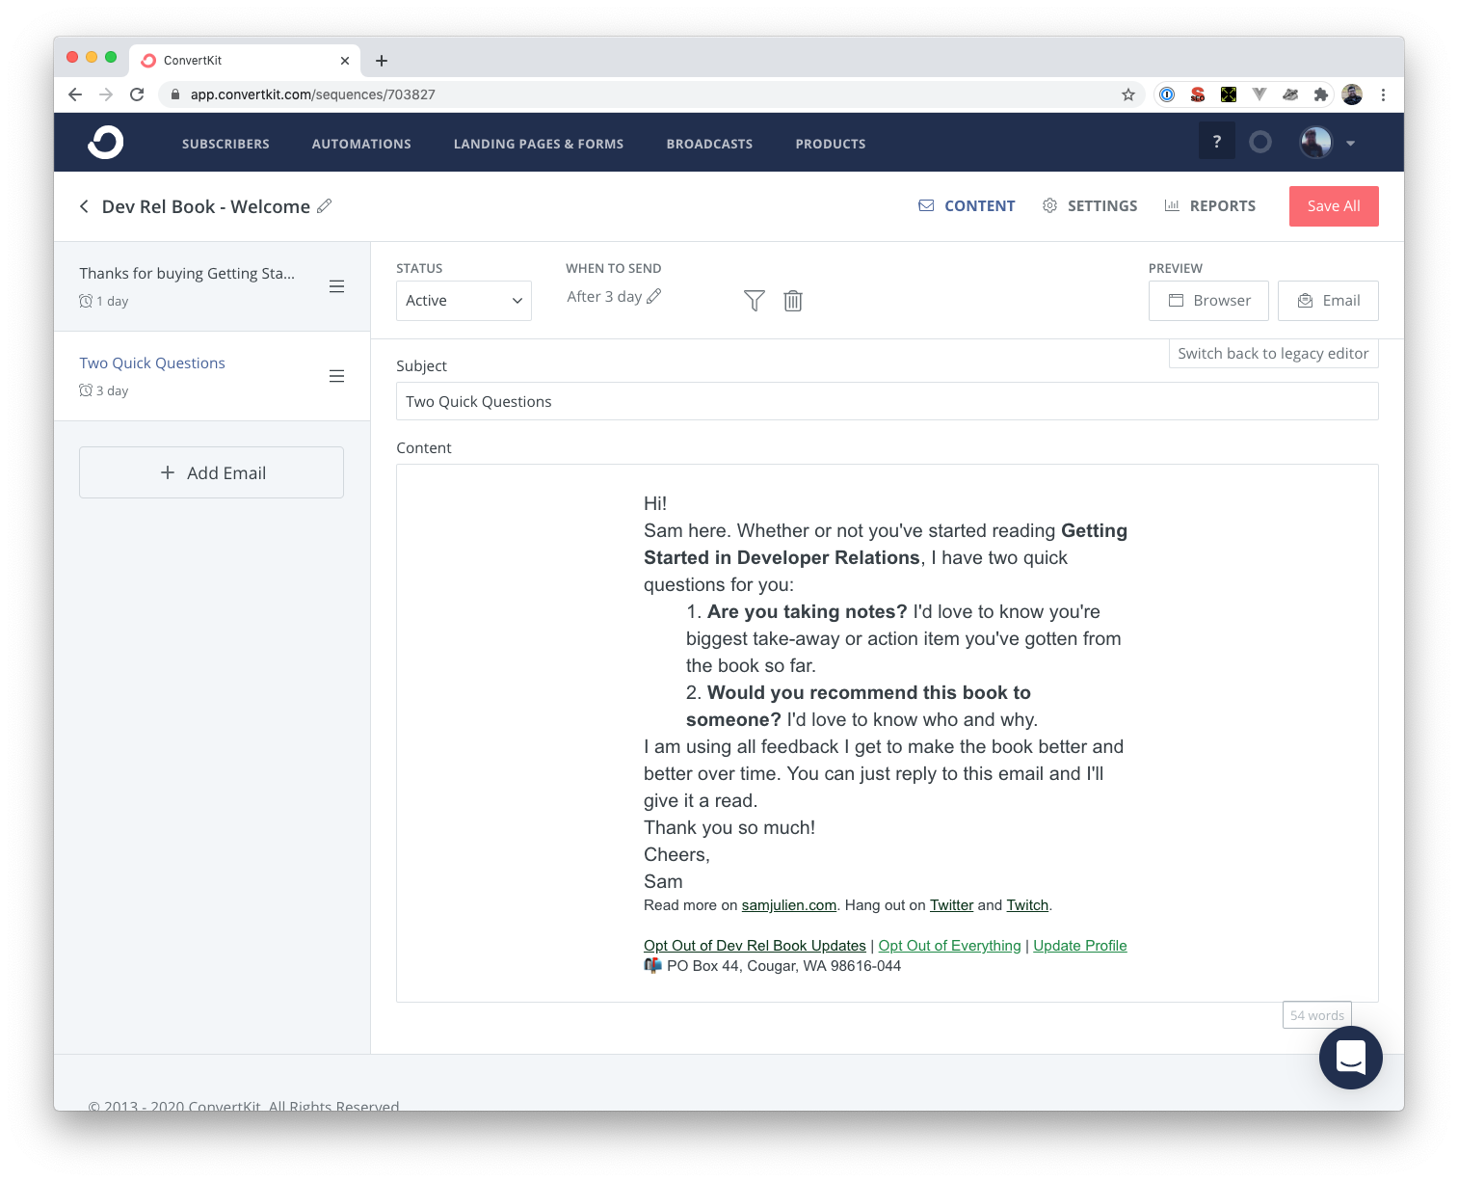Image resolution: width=1458 pixels, height=1182 pixels.
Task: Open the Status Active dropdown
Action: [x=464, y=301]
